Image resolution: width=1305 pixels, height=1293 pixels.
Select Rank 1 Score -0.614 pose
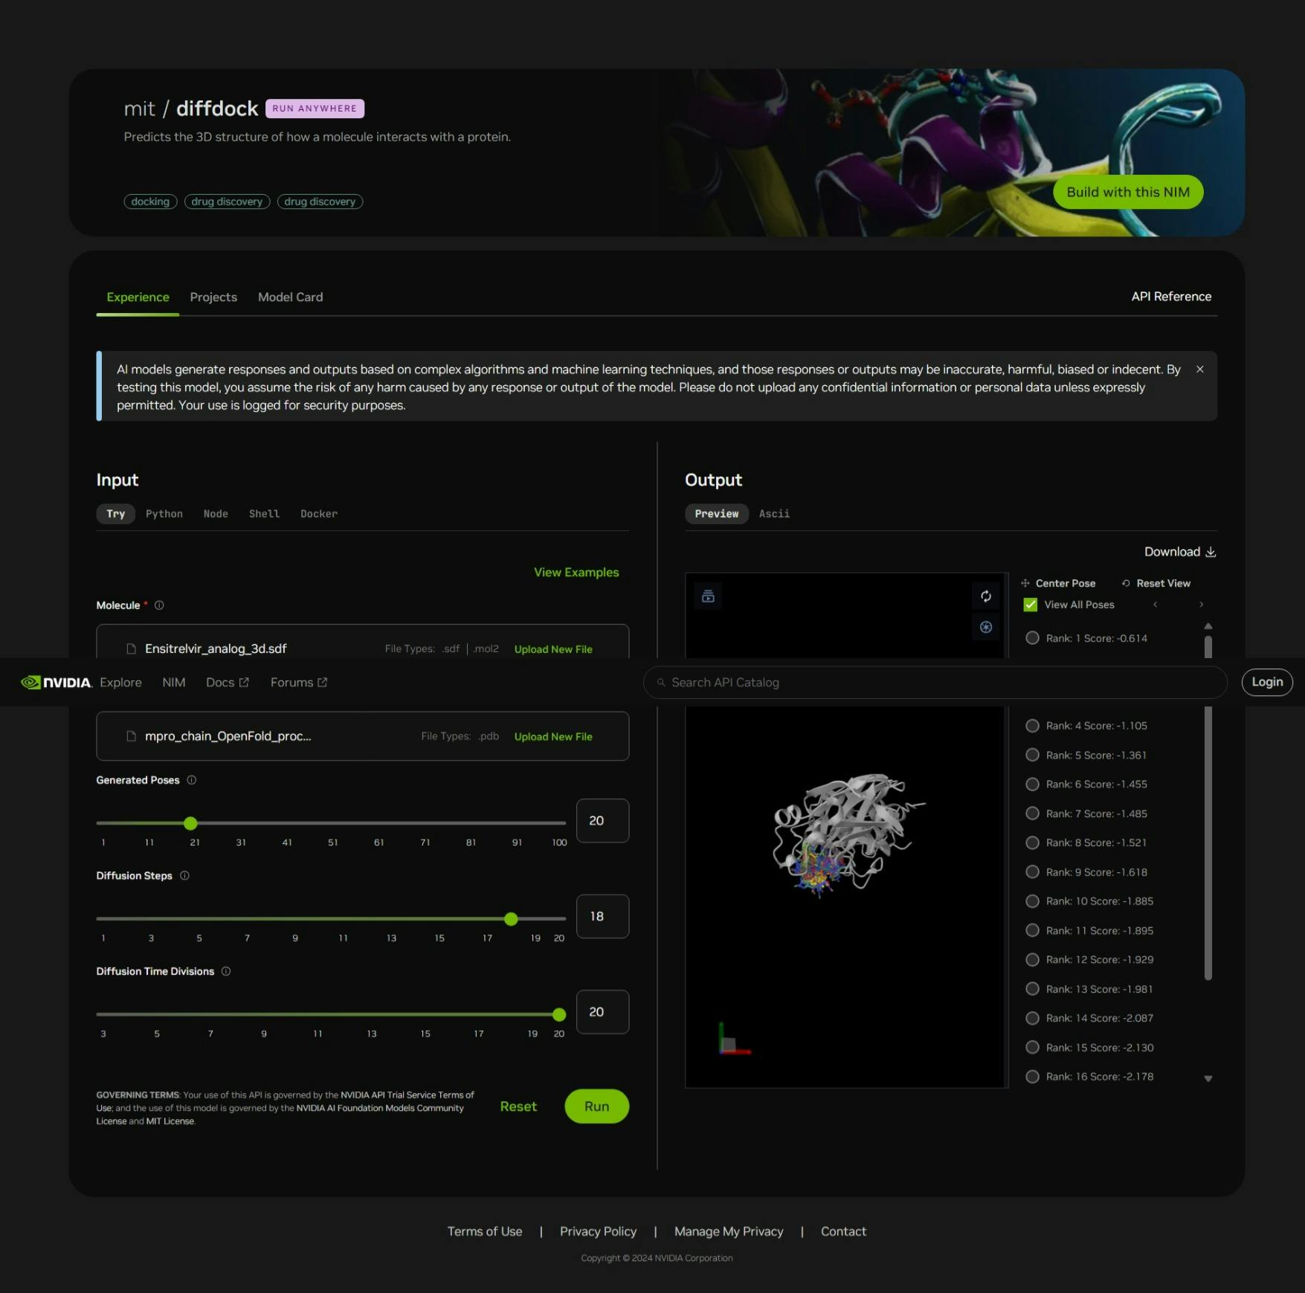[1032, 638]
